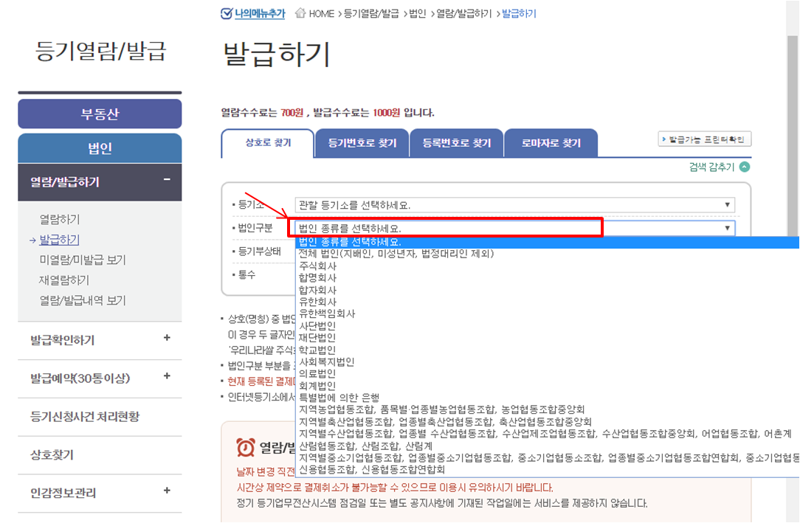Open 미열람/미발급 보기 sidebar link
800x523 pixels.
coord(83,260)
